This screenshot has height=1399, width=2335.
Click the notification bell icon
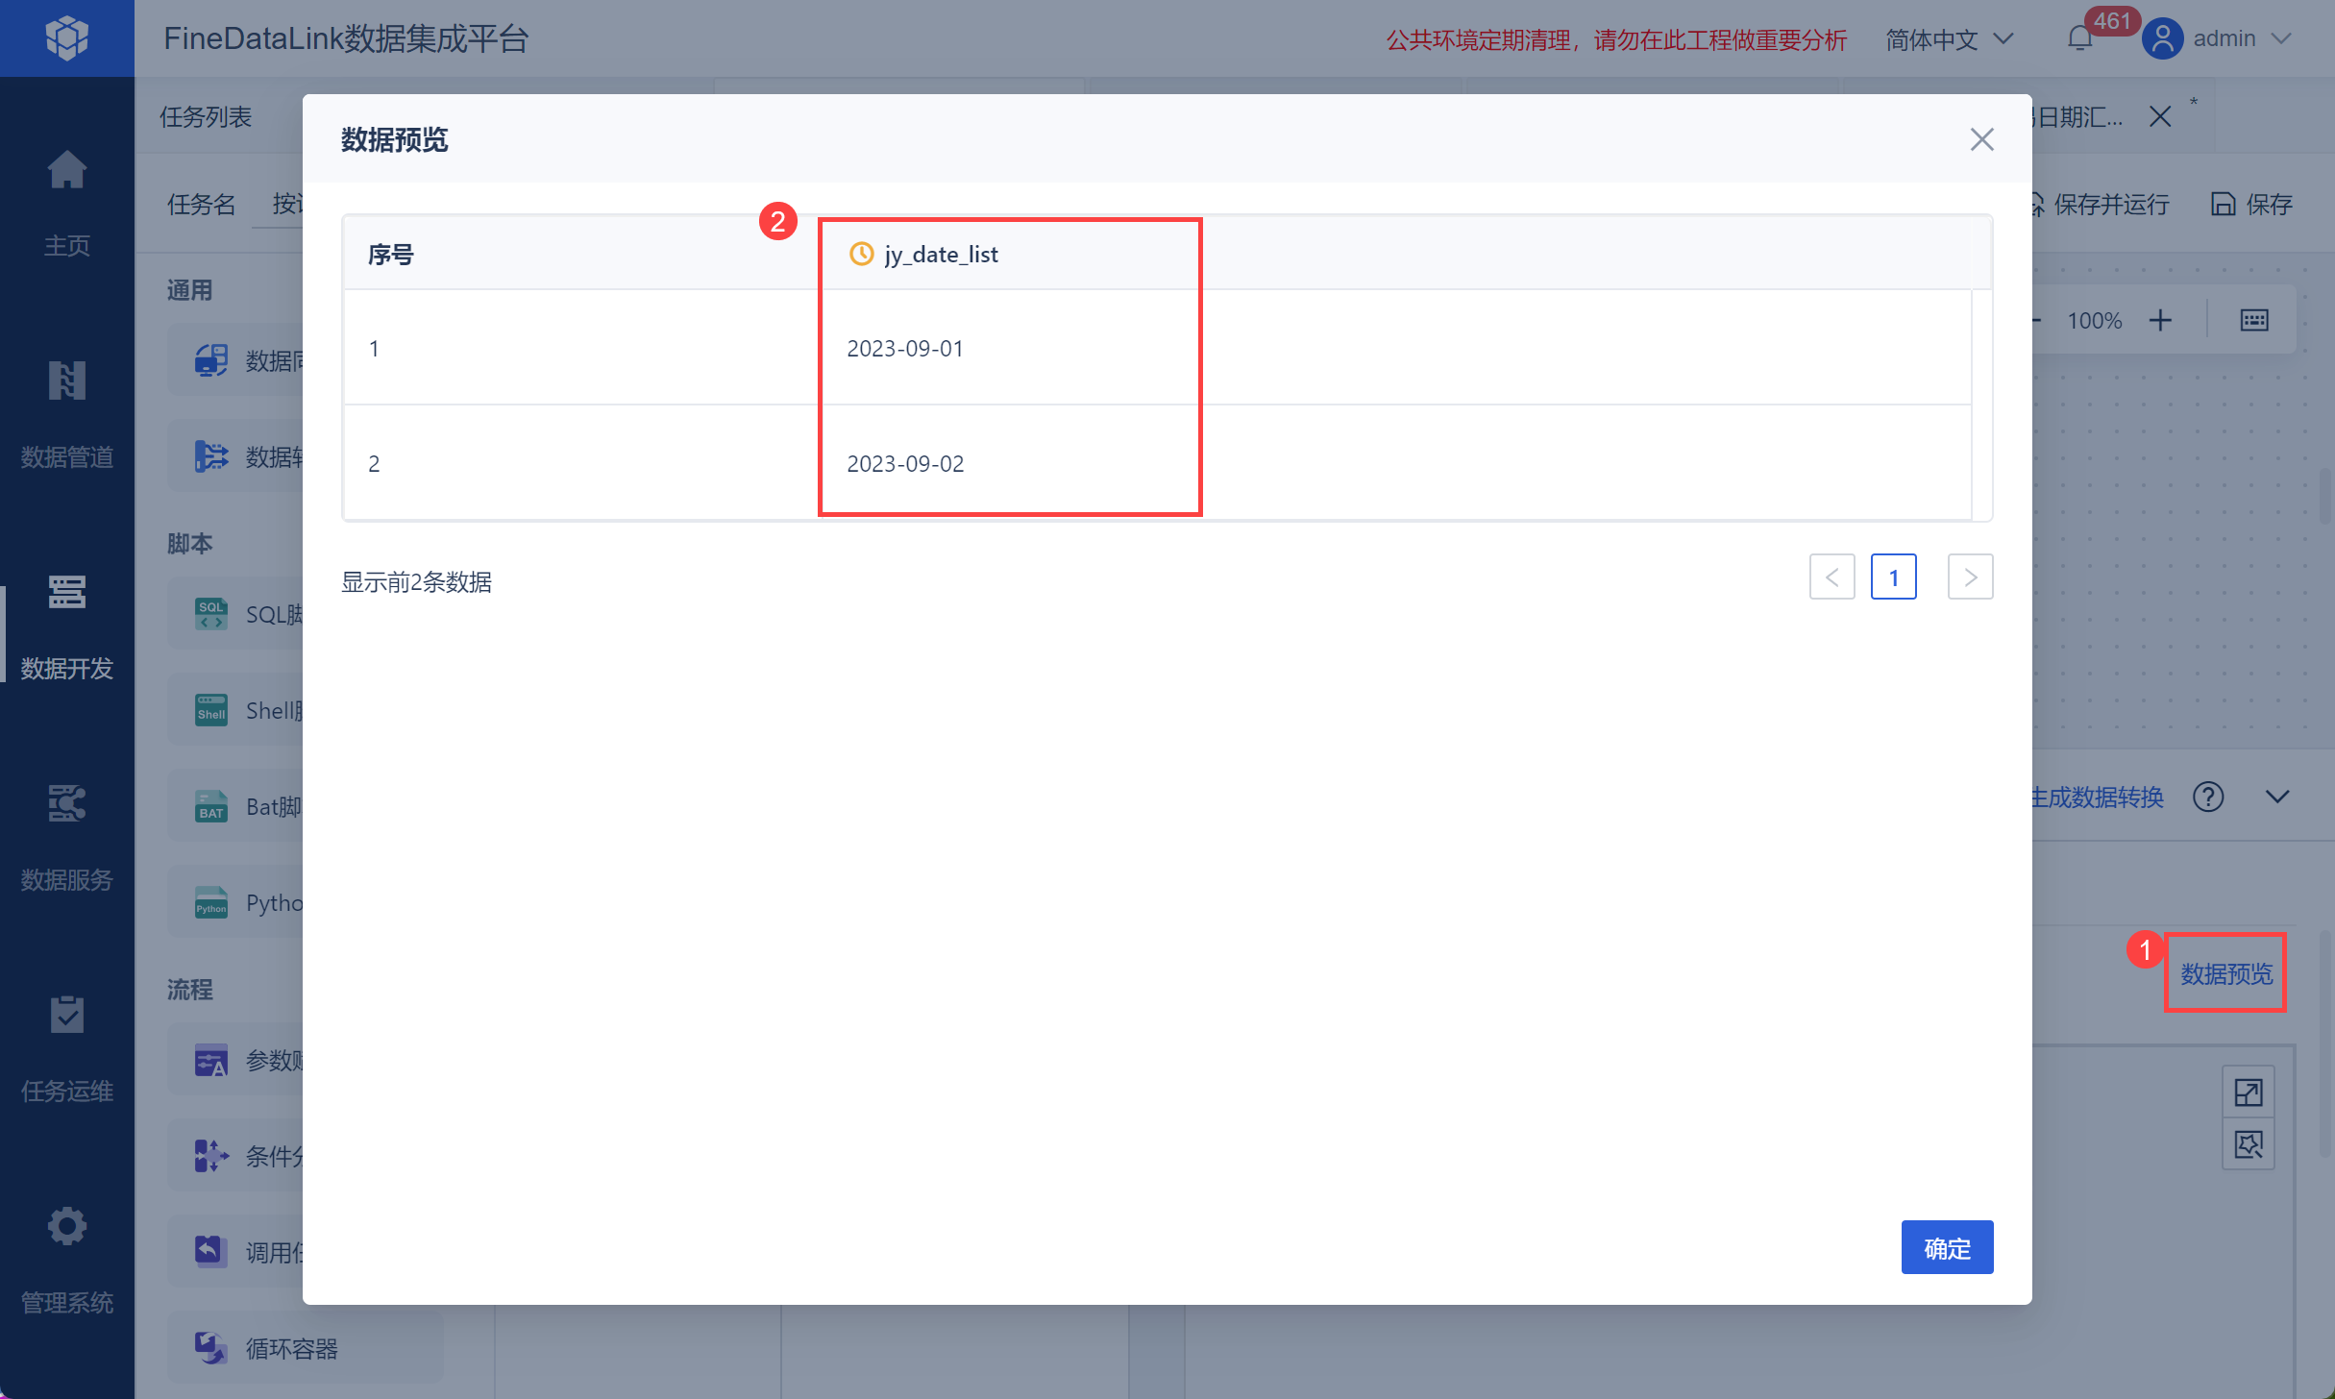(x=2079, y=39)
